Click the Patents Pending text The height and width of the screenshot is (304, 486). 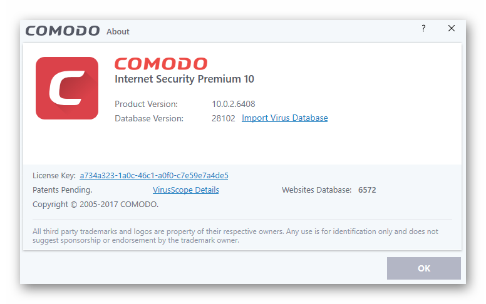[62, 190]
